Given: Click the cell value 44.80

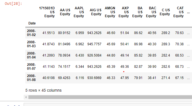Looking at the screenshot, I should [x=111, y=55].
